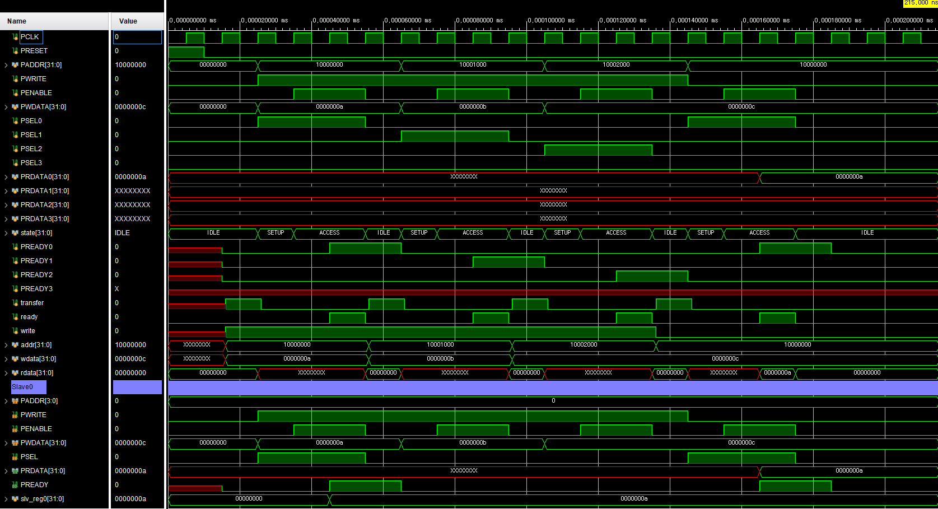Click the bus icon beside rdata[31:0]
Viewport: 938px width, 509px height.
tap(15, 373)
